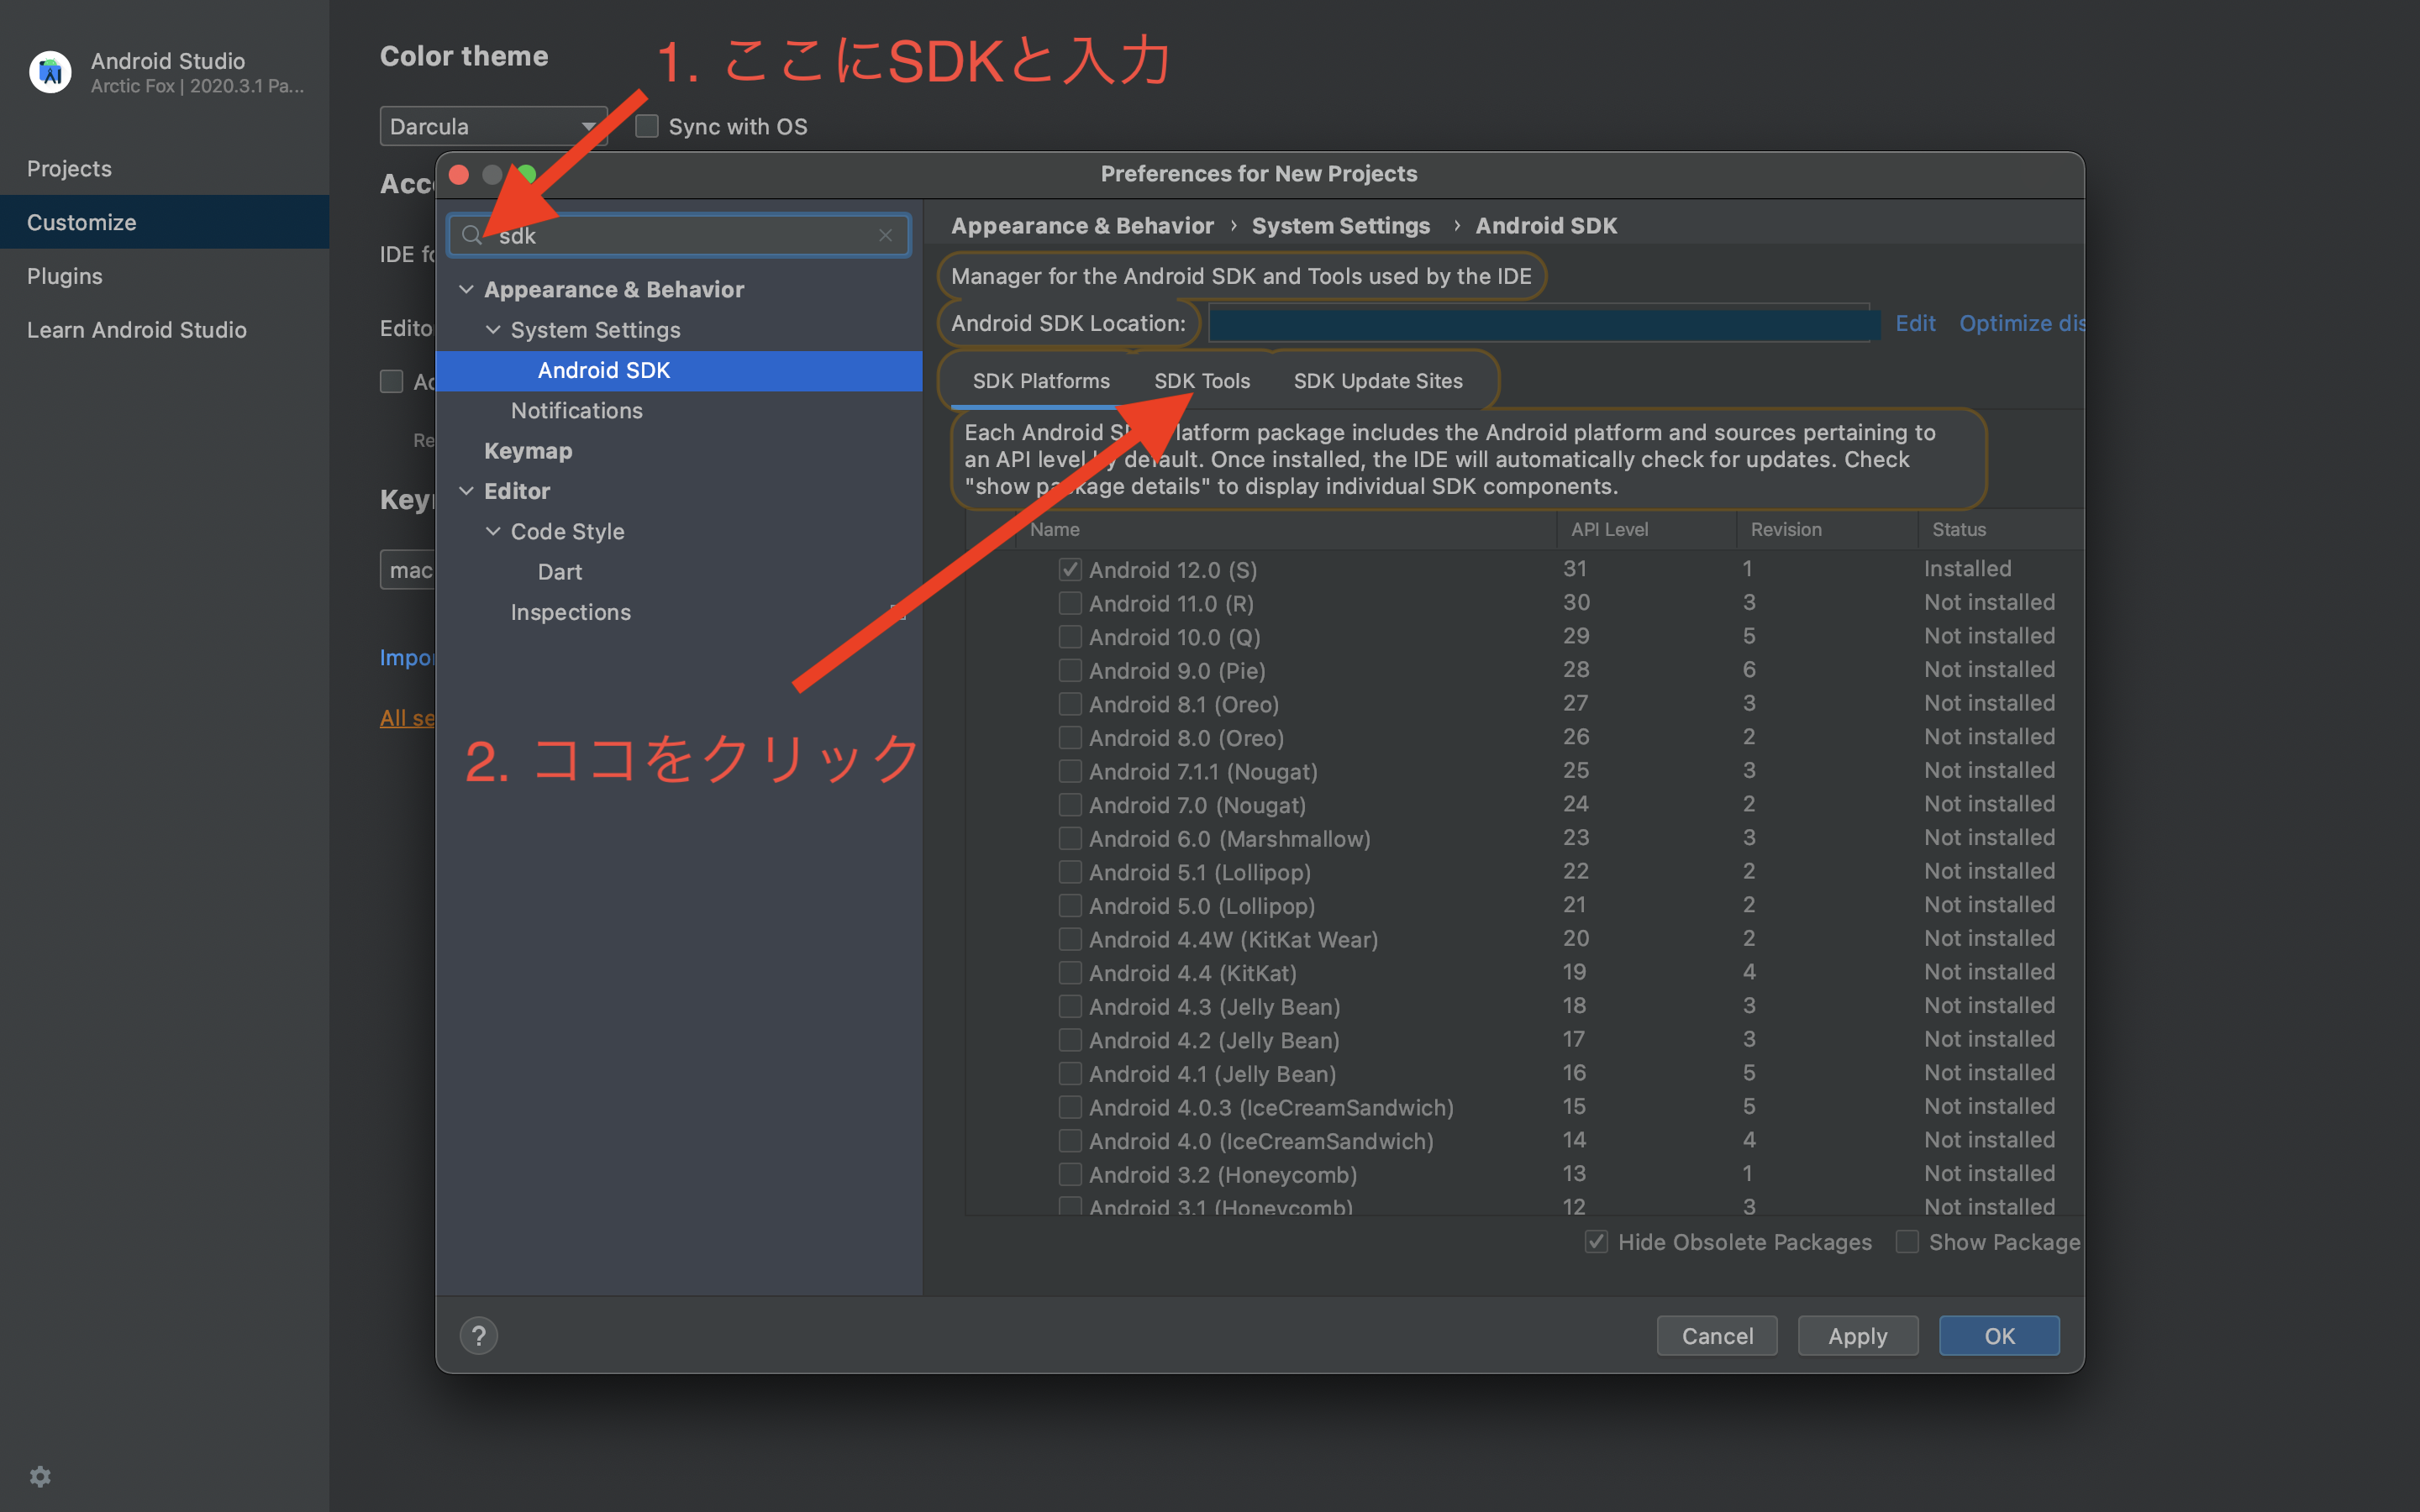2420x1512 pixels.
Task: Sort table by Revision column header
Action: [x=1827, y=529]
